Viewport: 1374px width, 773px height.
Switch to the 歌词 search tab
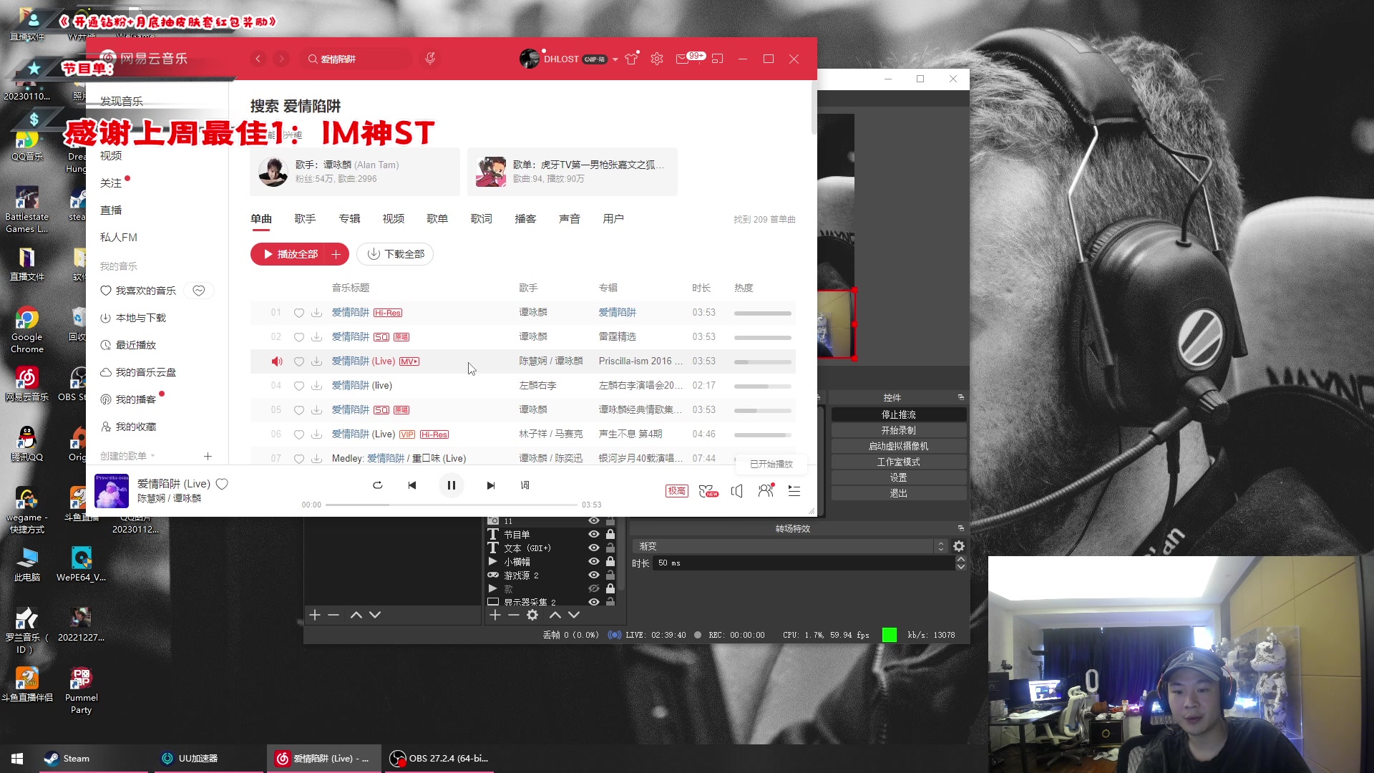coord(481,219)
